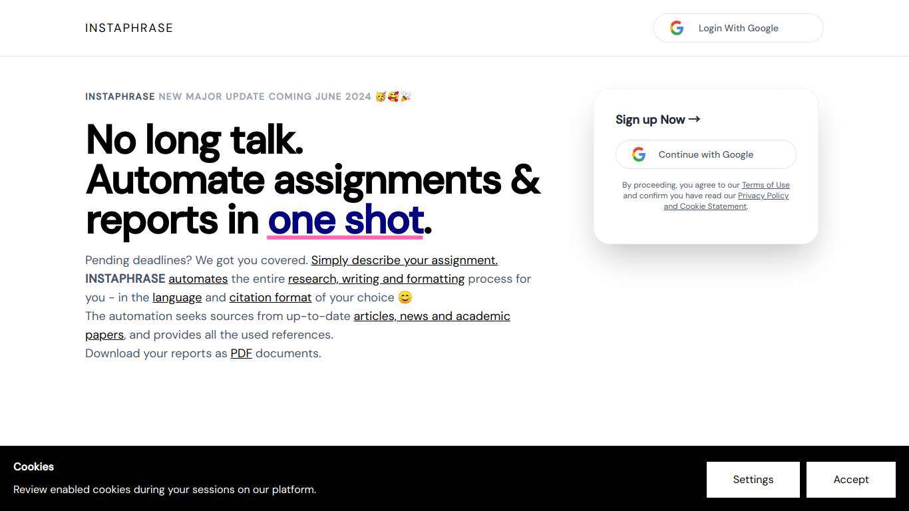Click the underlined "language" word
The image size is (909, 511).
pos(177,297)
